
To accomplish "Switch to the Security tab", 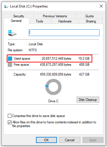I will pos(19,16).
